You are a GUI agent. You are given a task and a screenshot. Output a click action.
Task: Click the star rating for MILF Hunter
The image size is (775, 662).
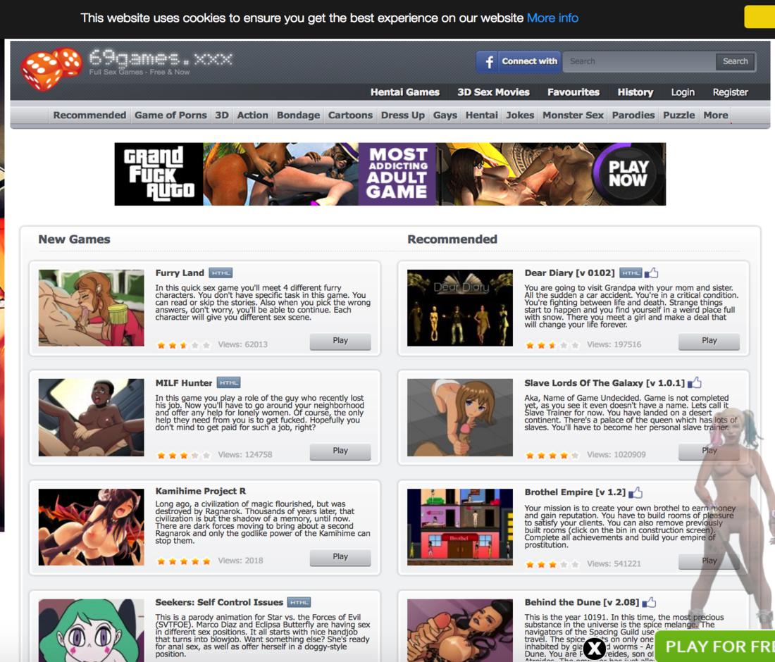pos(183,455)
